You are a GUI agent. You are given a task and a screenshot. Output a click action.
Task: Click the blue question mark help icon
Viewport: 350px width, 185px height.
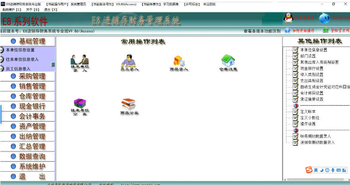(x=288, y=31)
